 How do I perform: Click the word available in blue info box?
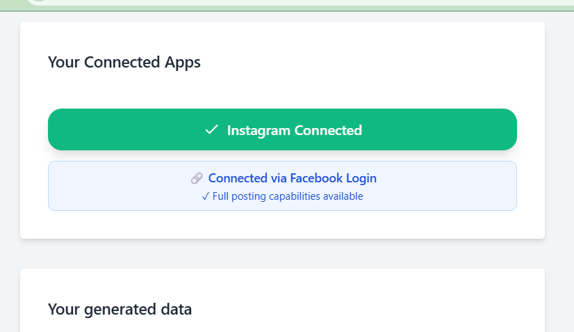tap(343, 196)
